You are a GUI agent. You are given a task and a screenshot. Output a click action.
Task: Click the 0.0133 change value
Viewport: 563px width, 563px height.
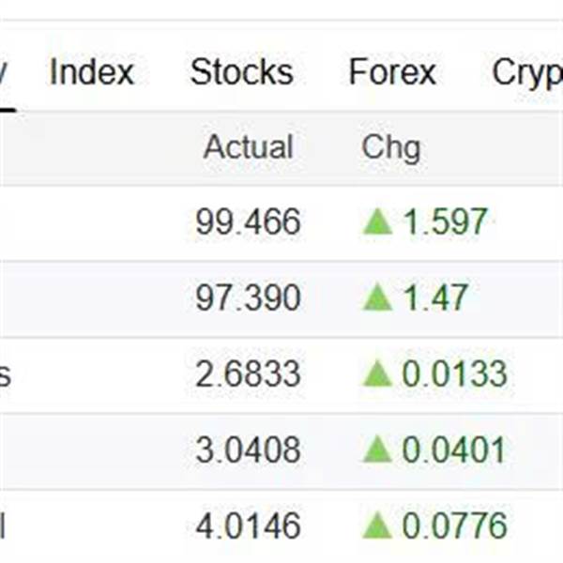454,373
